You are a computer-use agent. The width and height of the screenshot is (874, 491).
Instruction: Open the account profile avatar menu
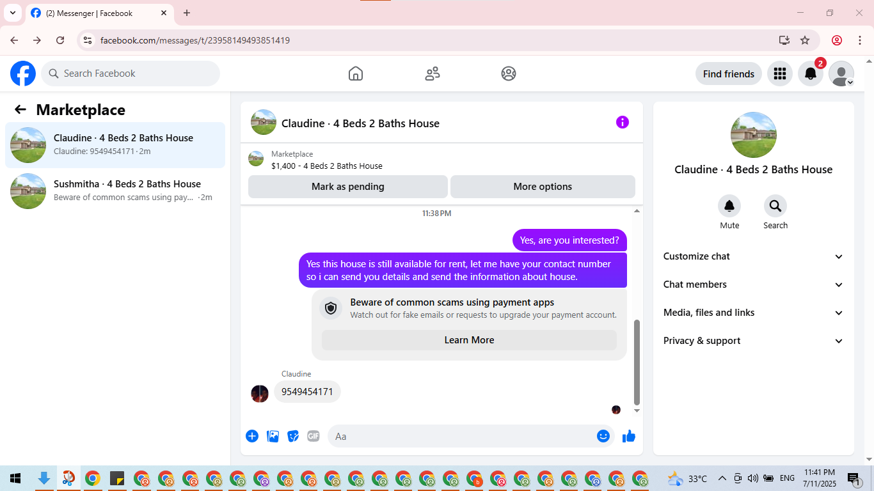click(841, 74)
